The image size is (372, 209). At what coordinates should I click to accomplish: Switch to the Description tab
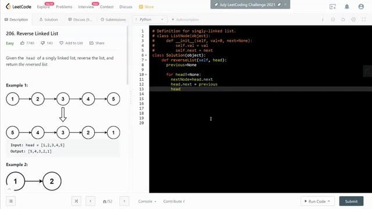[16, 19]
